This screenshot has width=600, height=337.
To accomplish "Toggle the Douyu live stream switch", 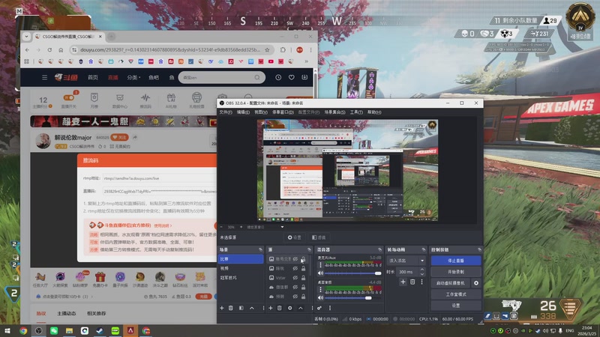I will click(68, 97).
